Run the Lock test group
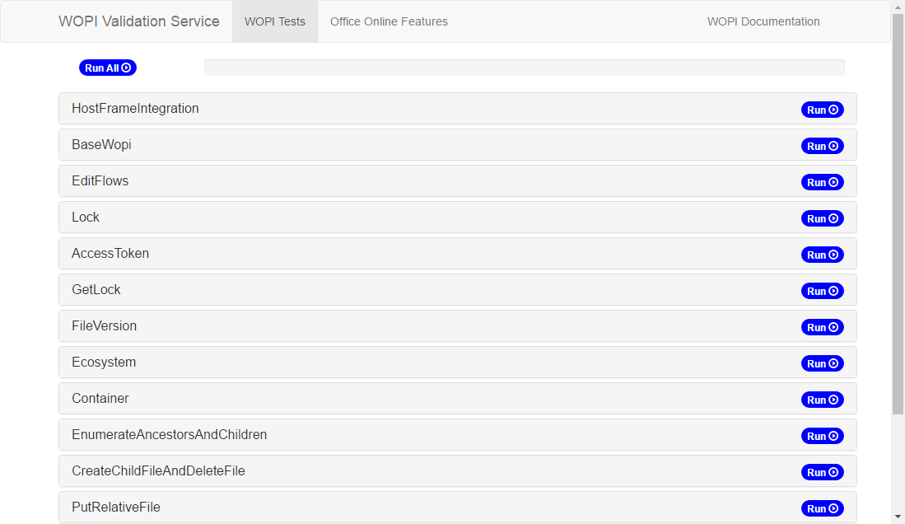Screen dimensions: 905x524 click(822, 218)
